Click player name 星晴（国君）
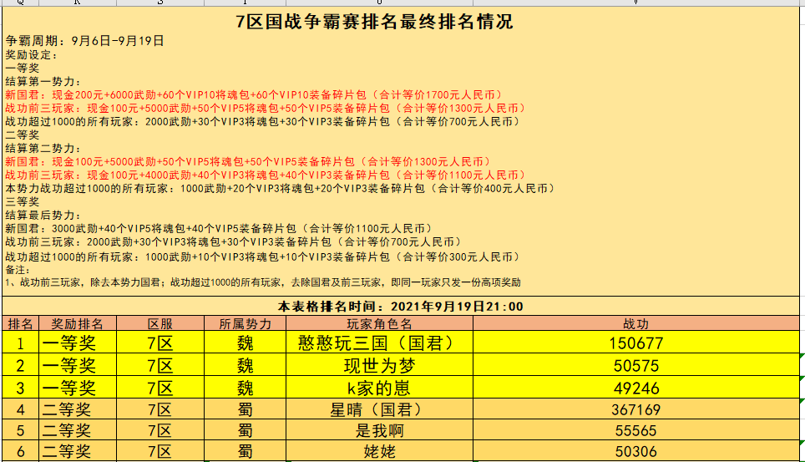Screen dimensions: 805x462 [x=379, y=409]
